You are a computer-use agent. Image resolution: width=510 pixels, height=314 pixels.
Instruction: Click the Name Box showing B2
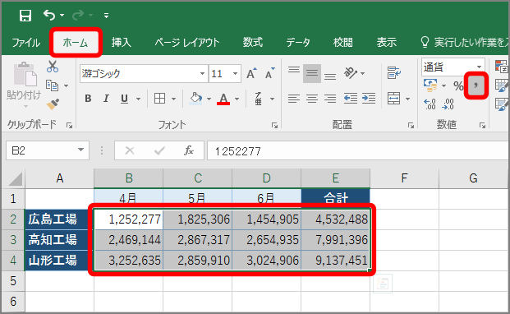tap(48, 150)
